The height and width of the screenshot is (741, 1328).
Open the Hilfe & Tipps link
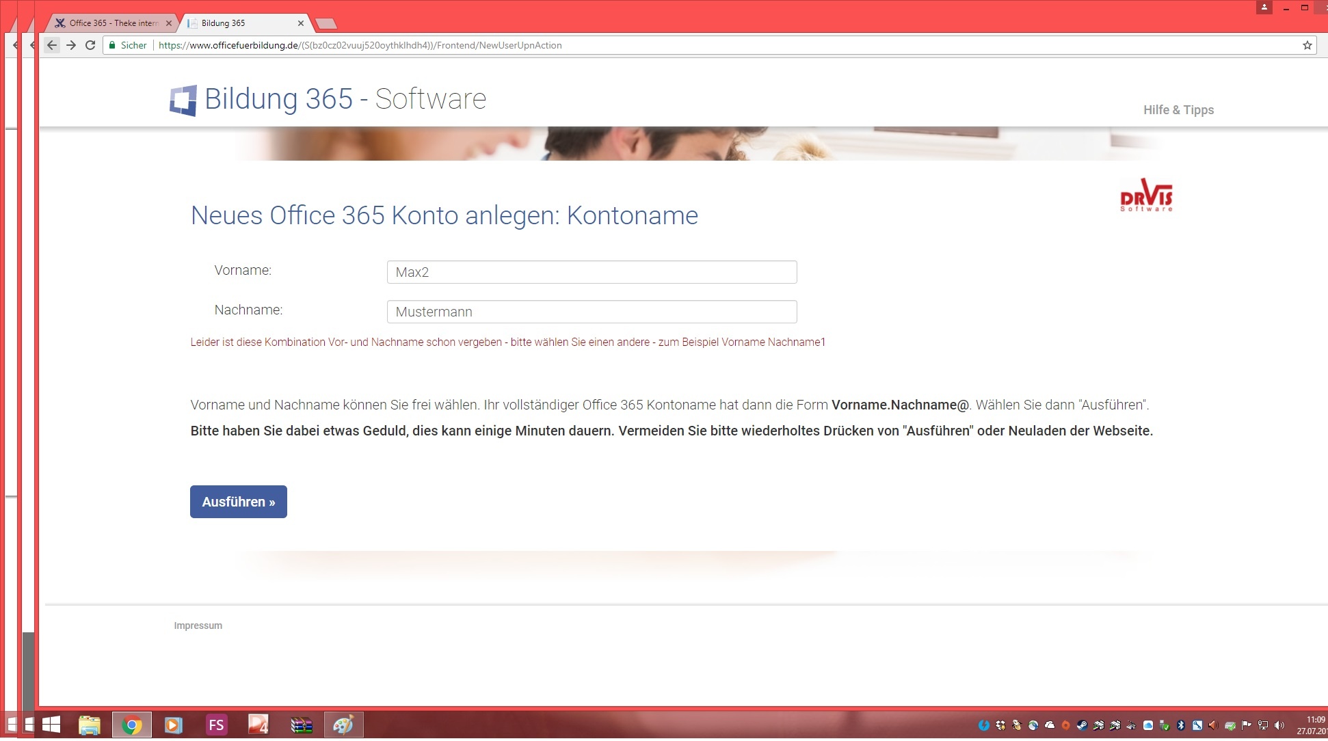[1178, 109]
